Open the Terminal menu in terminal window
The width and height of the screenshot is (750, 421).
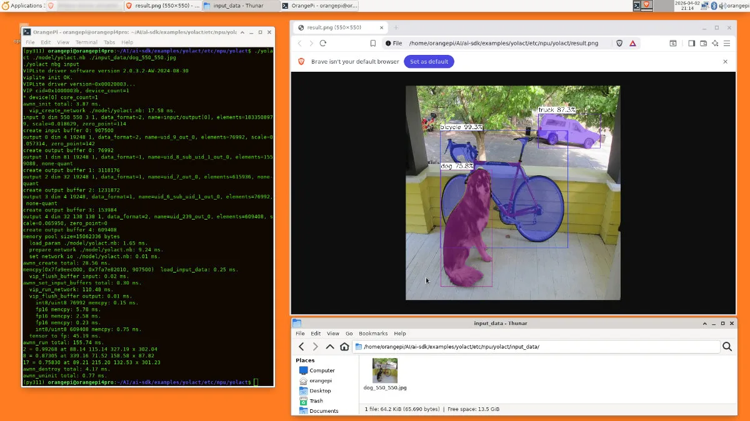pyautogui.click(x=86, y=42)
